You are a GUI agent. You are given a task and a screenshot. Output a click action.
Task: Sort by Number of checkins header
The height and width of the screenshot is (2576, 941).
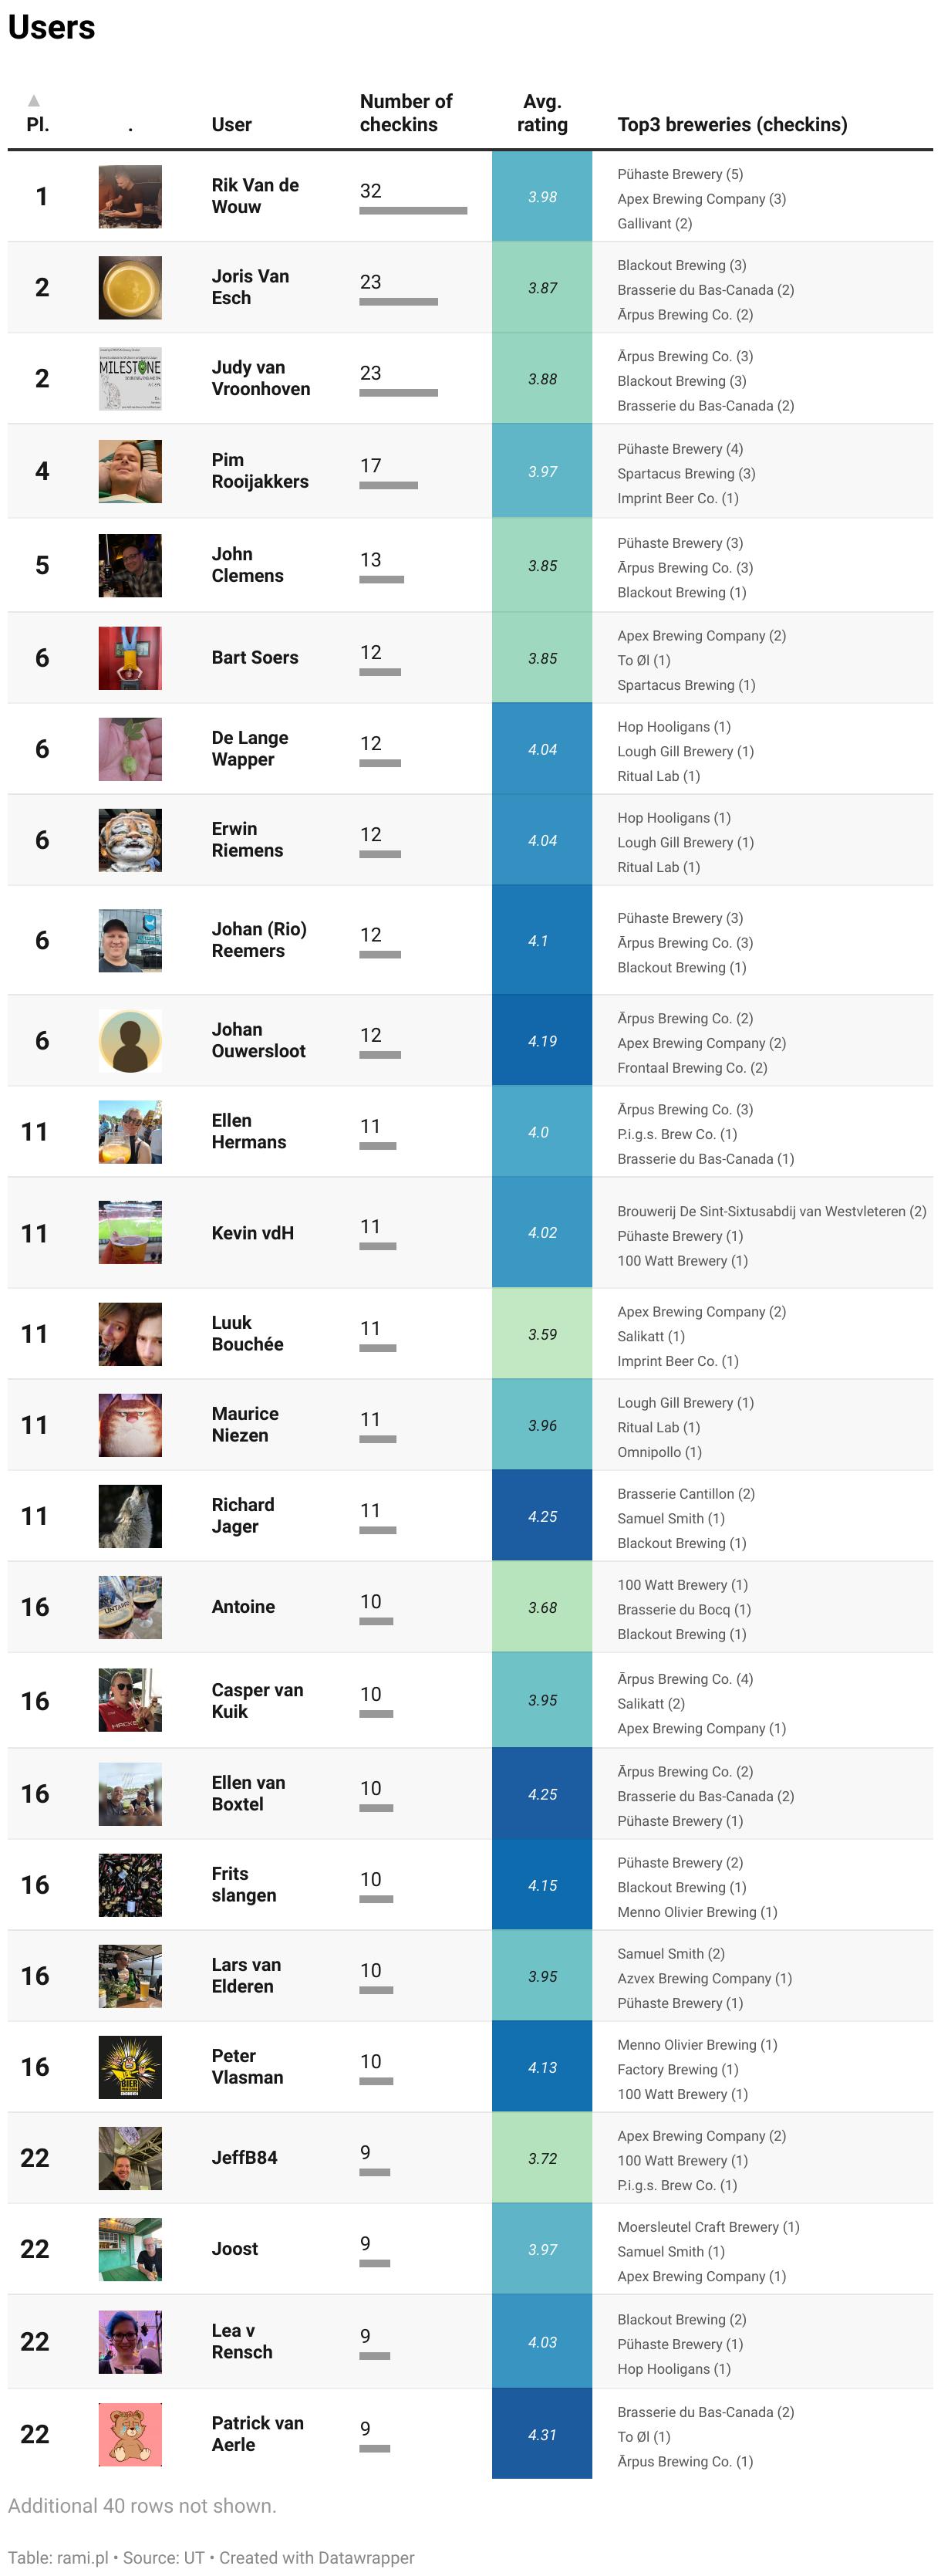[x=406, y=113]
